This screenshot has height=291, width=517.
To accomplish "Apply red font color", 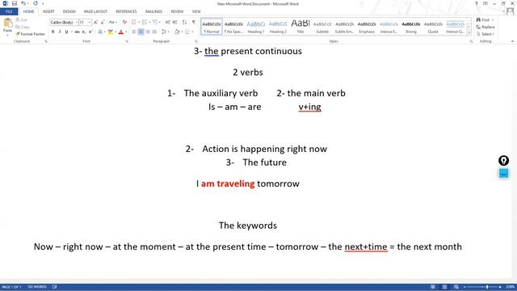I will (x=120, y=32).
